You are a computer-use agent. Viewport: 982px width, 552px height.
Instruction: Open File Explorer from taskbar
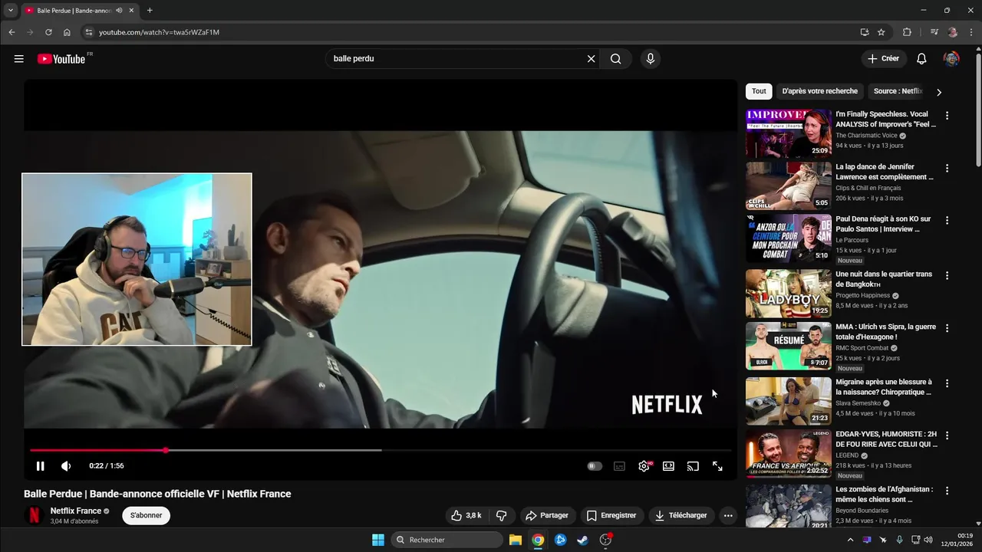515,540
